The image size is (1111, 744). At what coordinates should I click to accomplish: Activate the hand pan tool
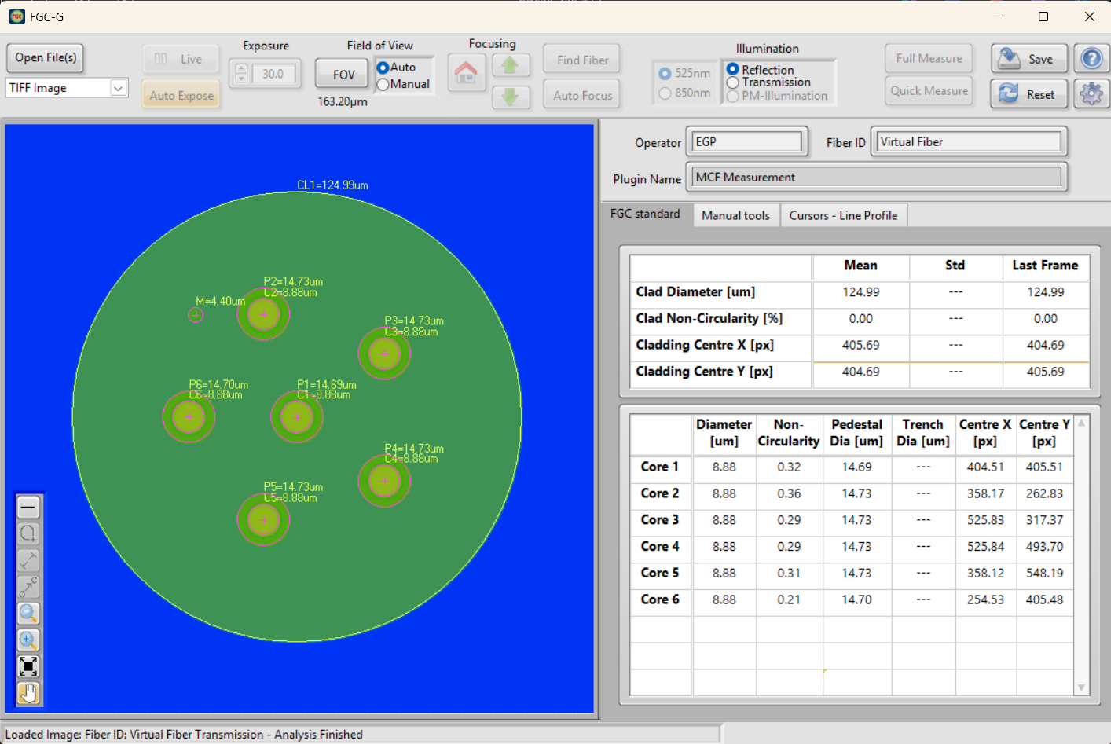28,693
